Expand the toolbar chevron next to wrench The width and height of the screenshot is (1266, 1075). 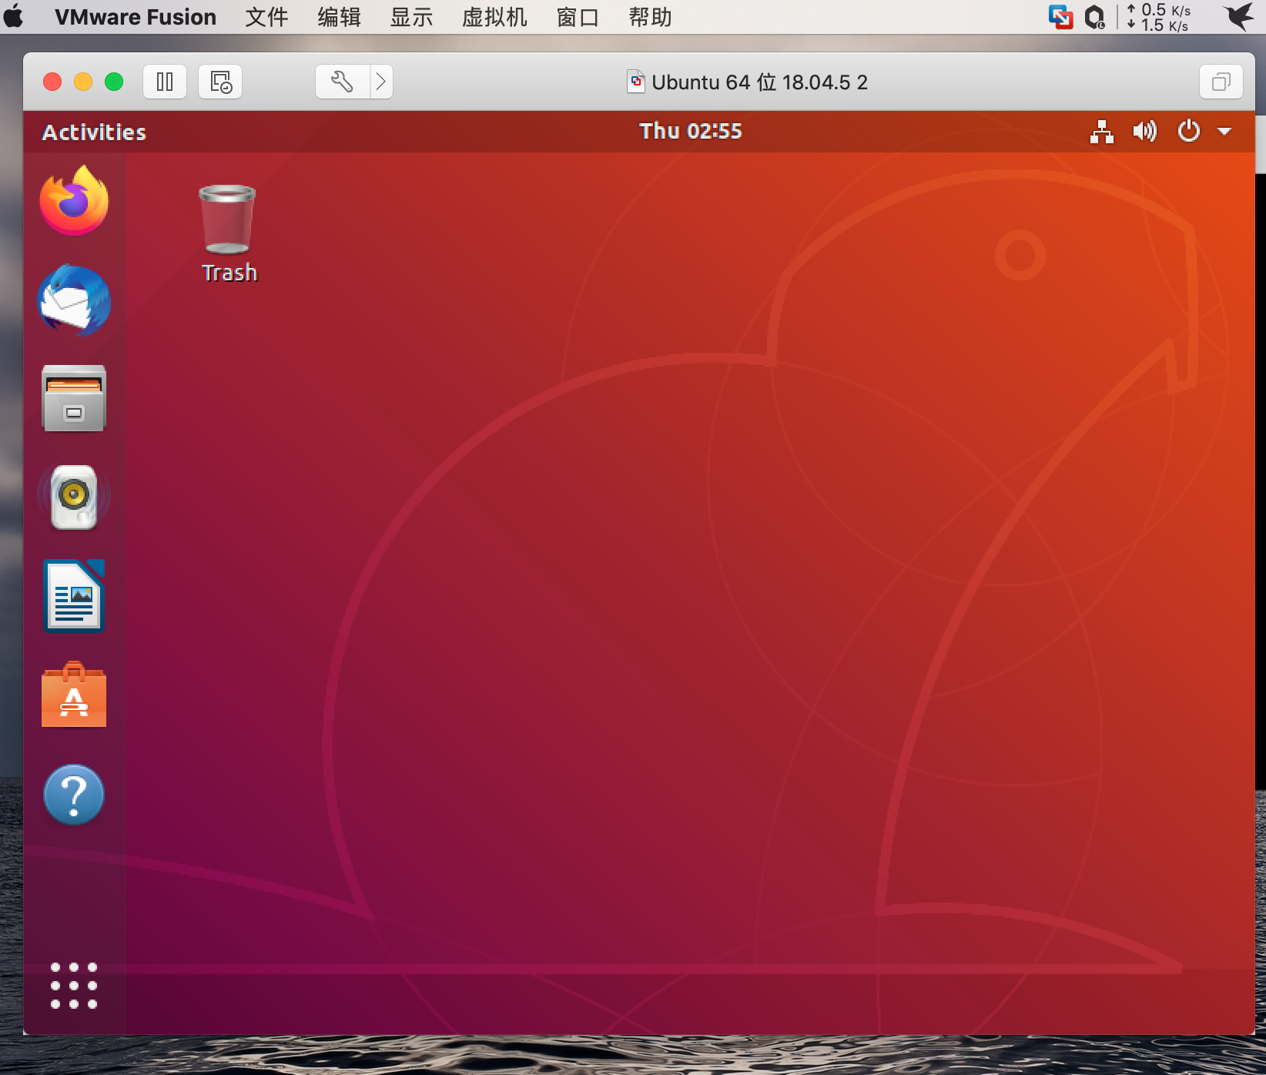[x=381, y=82]
